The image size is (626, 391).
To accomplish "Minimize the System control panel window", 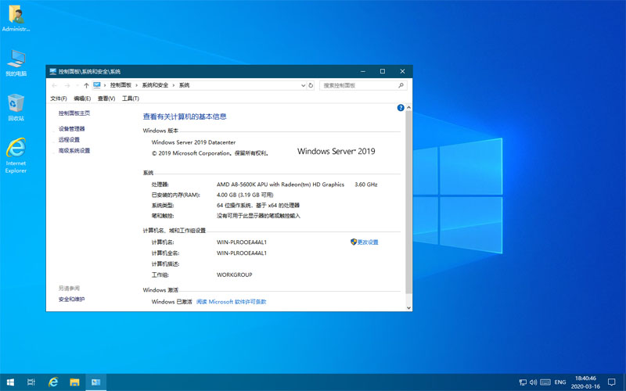I will click(x=363, y=71).
